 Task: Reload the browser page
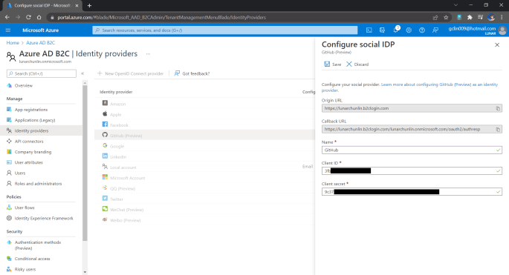pos(28,17)
